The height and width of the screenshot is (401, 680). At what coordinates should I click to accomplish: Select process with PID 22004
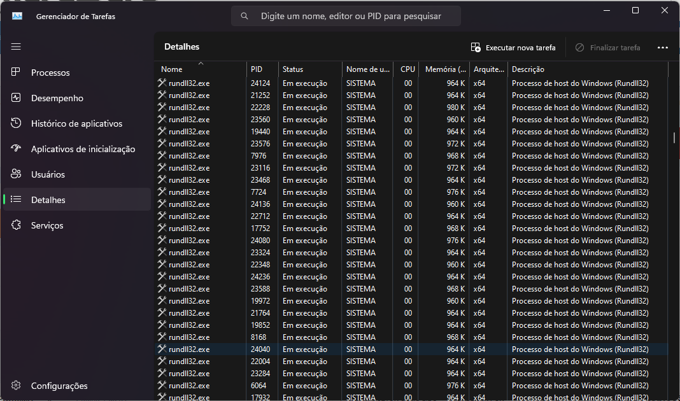[x=411, y=361]
